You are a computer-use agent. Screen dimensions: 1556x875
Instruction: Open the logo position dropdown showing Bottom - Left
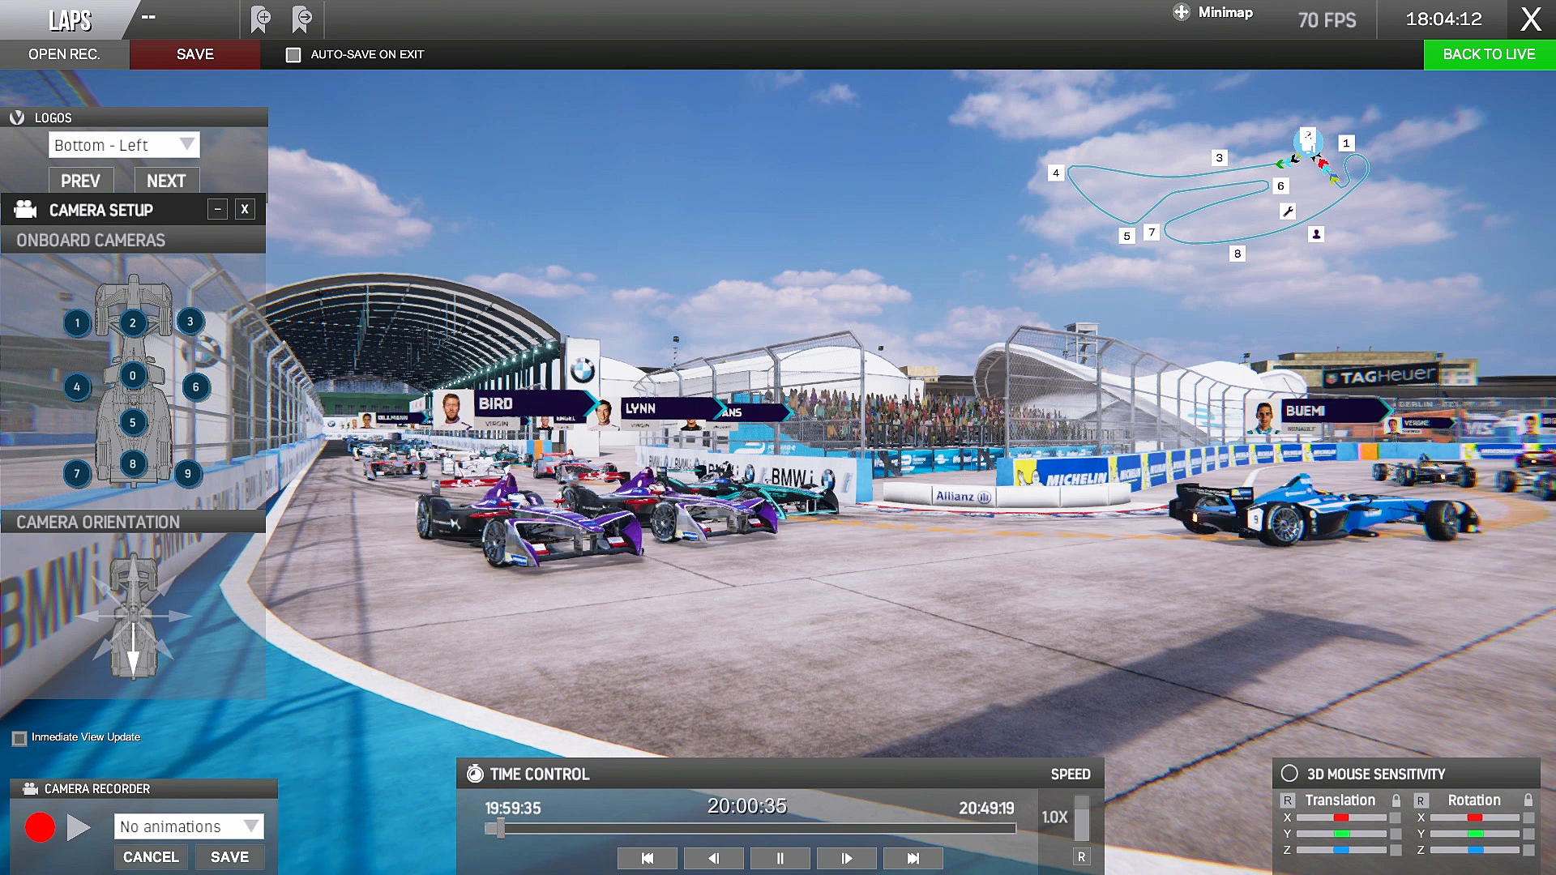coord(123,144)
